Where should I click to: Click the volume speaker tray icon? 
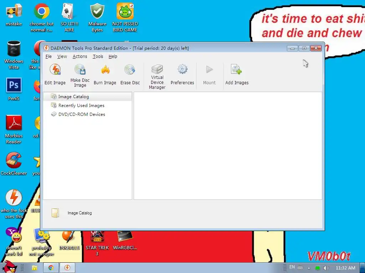pos(326,268)
